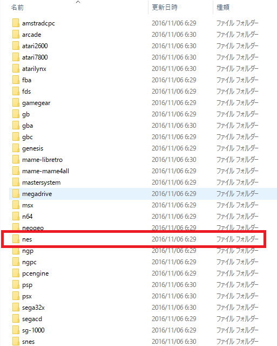Viewport: 277px width, 346px height.
Task: Click the date of the genesis folder
Action: [174, 148]
